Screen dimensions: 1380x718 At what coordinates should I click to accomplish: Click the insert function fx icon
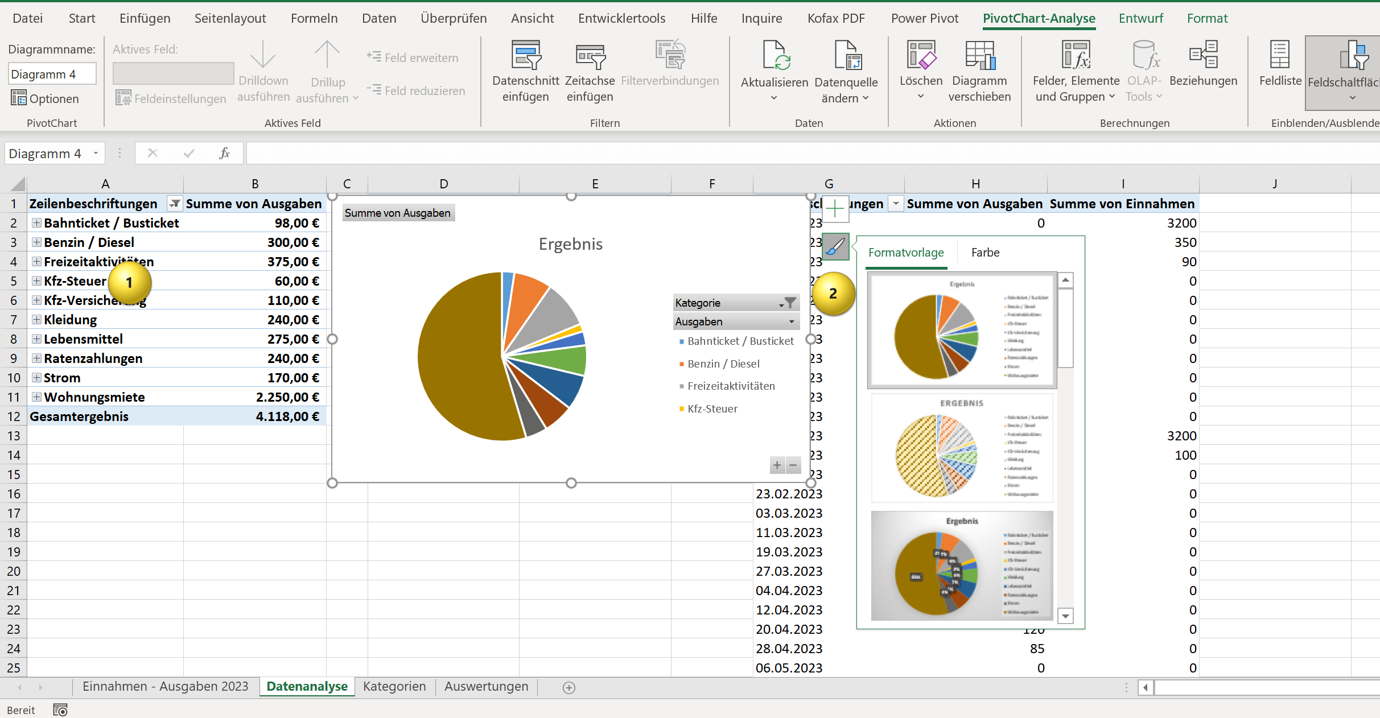(225, 153)
